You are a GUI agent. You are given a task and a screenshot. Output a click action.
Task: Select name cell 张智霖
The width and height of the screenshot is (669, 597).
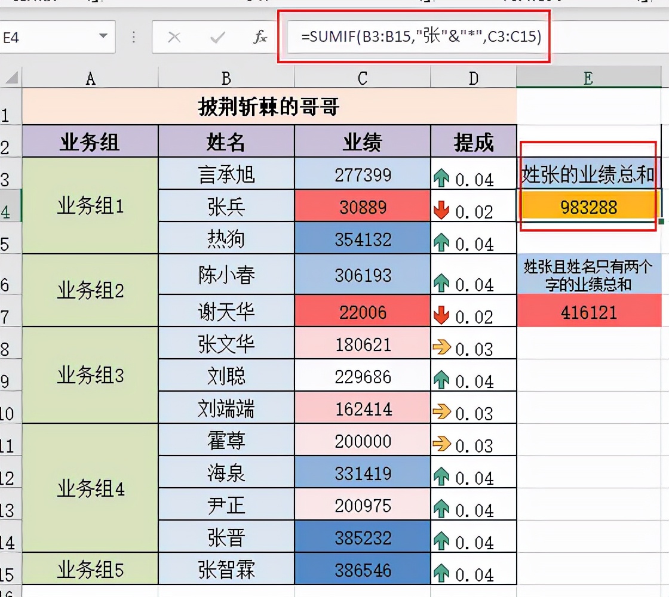tap(226, 568)
